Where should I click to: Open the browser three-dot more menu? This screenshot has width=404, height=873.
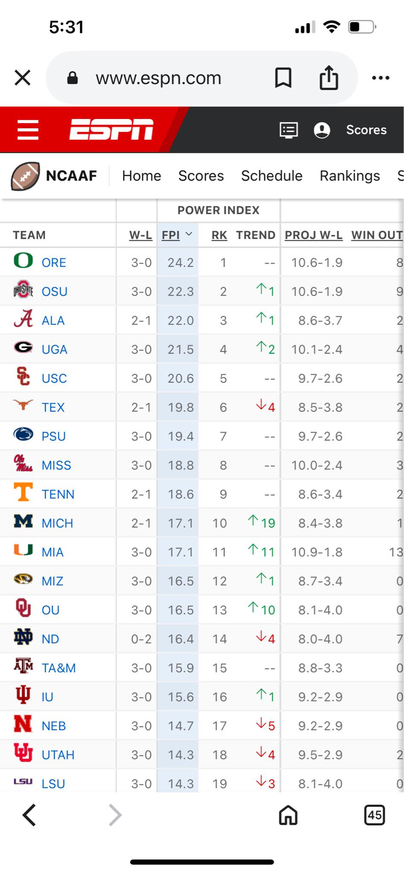380,78
